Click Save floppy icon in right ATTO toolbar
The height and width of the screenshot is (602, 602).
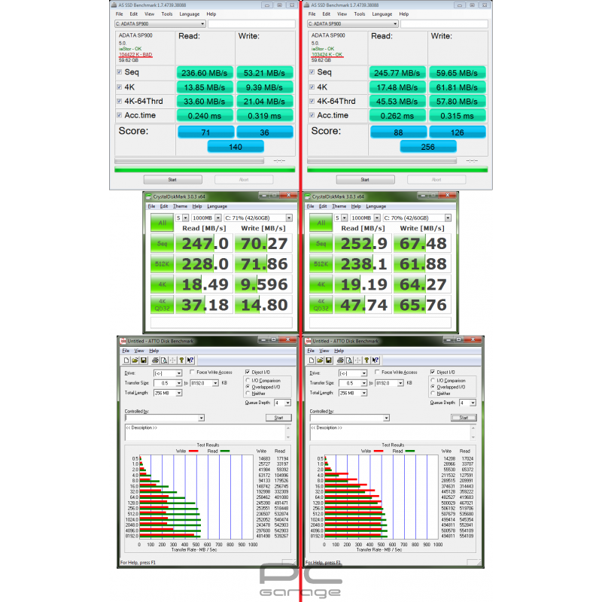[329, 360]
